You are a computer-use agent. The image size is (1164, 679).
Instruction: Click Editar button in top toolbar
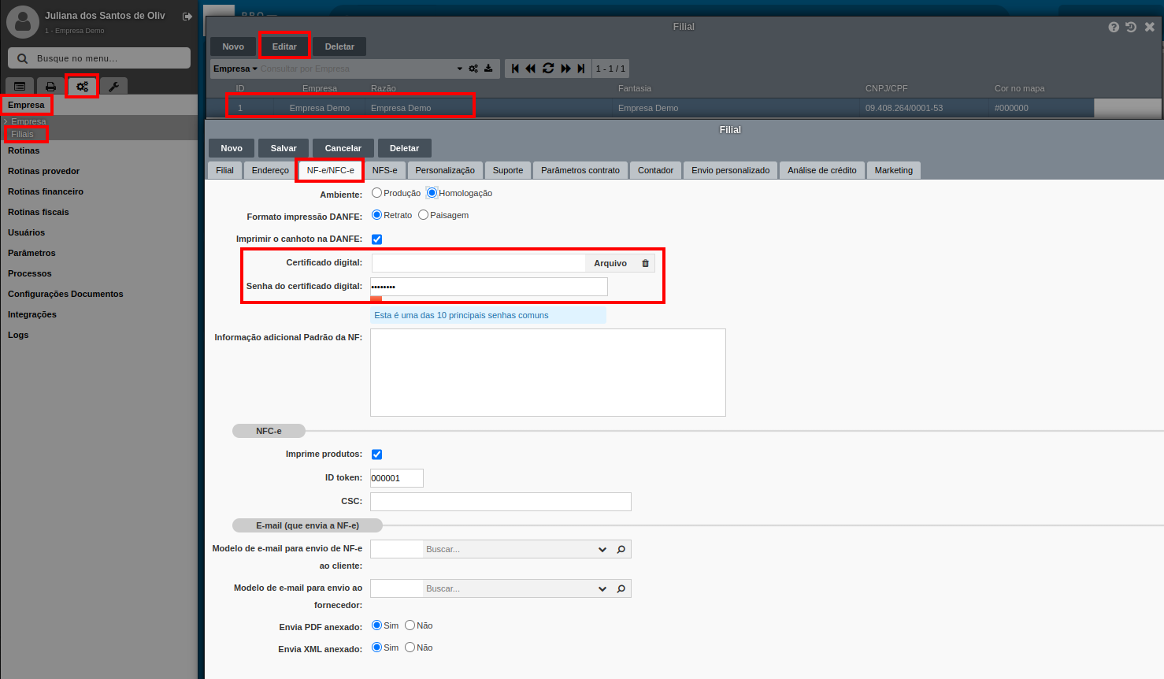coord(284,46)
